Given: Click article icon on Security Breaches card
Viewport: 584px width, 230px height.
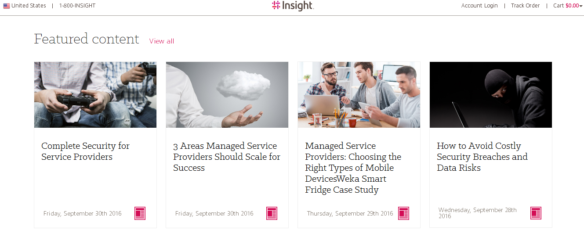Looking at the screenshot, I should click(536, 213).
